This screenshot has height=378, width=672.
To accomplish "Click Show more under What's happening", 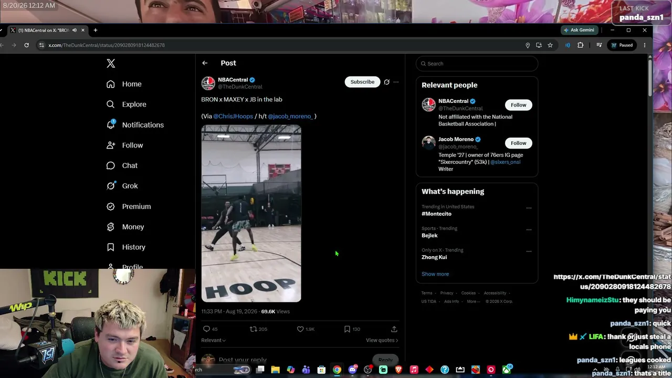I will [x=435, y=274].
